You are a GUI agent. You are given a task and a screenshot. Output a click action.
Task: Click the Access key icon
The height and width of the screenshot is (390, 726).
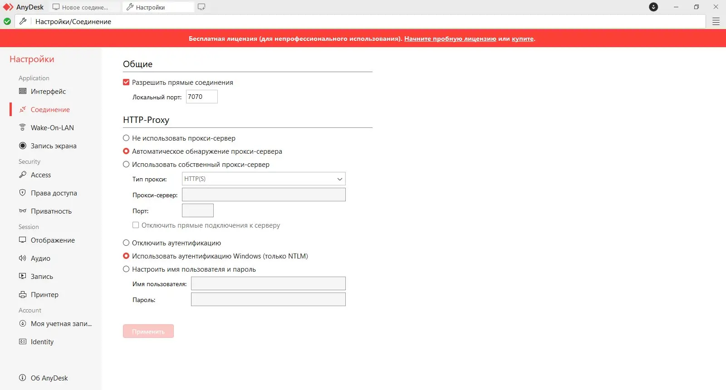point(23,175)
